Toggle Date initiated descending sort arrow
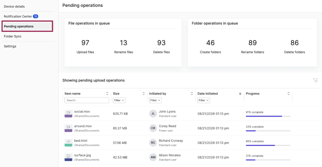 click(x=240, y=93)
